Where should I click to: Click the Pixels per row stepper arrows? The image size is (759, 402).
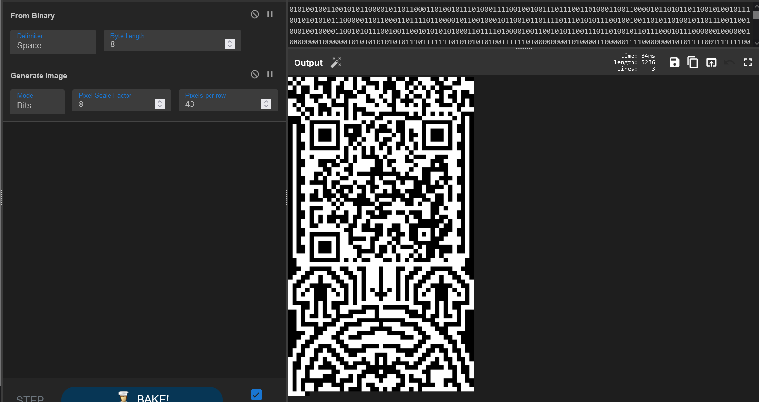pos(266,104)
